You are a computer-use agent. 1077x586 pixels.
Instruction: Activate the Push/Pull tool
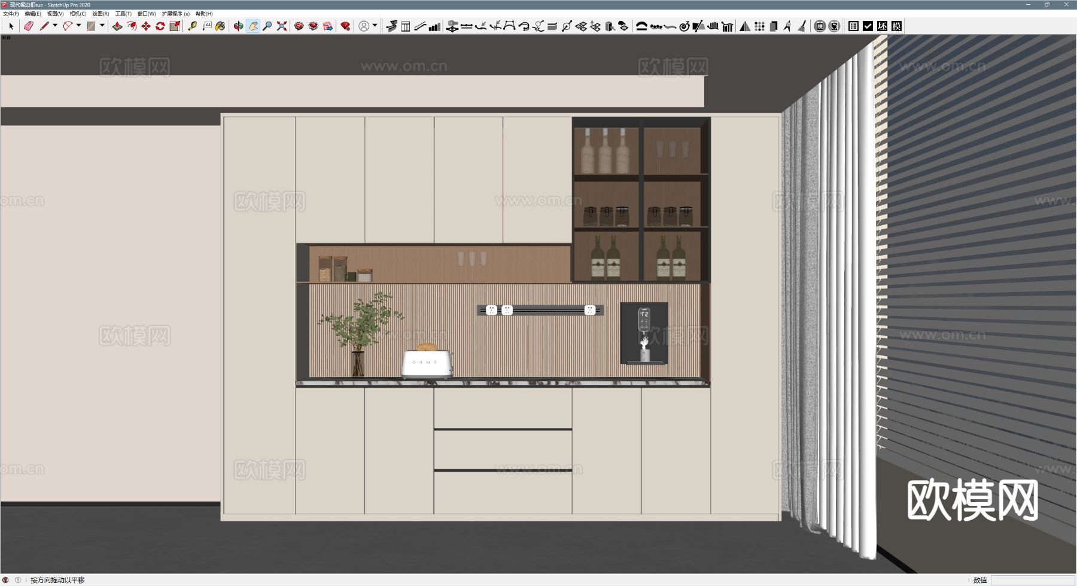[117, 26]
